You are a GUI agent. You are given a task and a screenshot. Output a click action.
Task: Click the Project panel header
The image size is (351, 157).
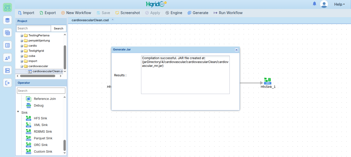point(41,21)
